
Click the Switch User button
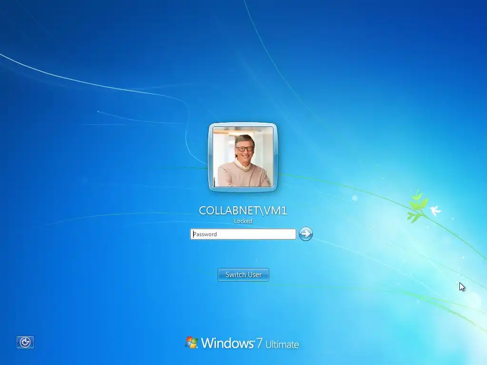(243, 275)
